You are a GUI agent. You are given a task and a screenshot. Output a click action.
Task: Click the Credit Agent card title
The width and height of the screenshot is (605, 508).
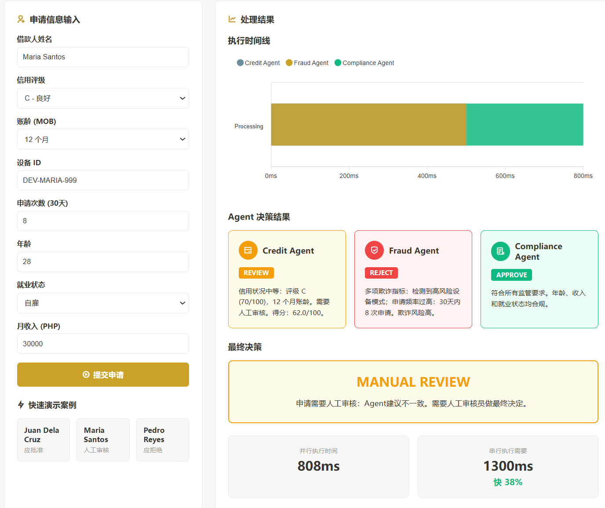[x=288, y=250]
